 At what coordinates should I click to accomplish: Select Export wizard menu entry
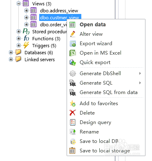coord(106,44)
